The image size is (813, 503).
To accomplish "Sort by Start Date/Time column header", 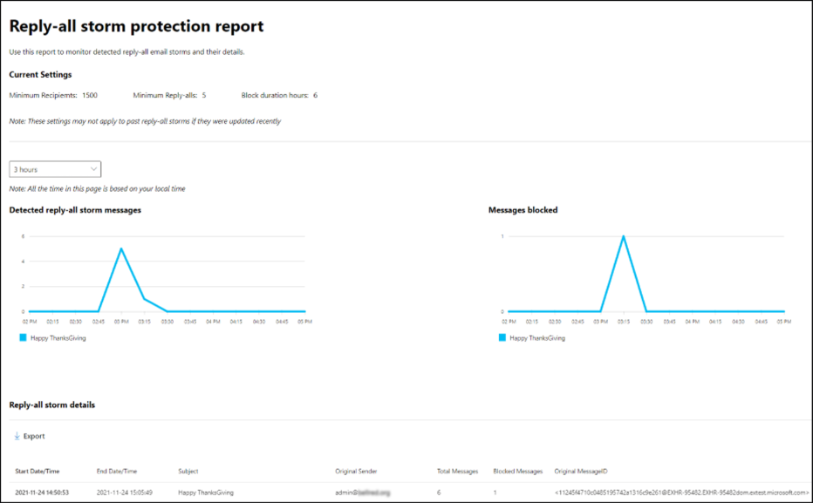I will click(38, 471).
